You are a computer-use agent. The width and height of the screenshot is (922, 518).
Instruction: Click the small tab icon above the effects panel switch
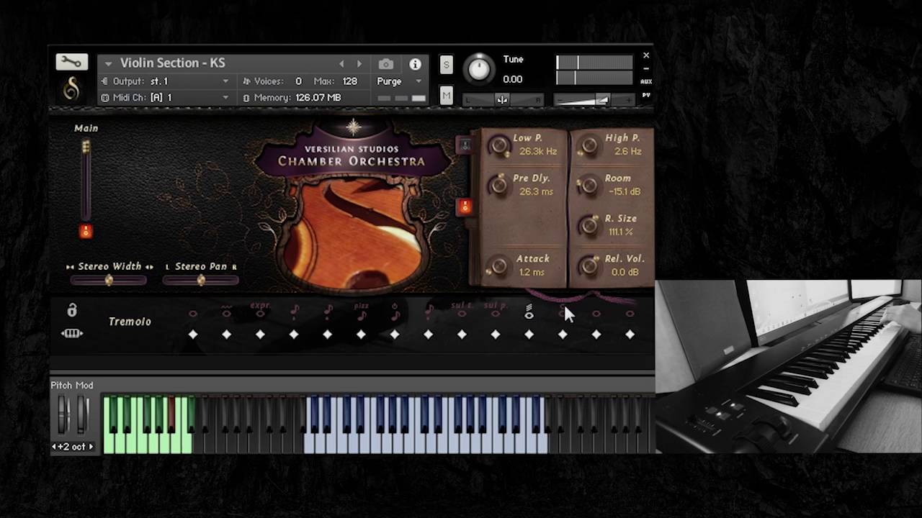tap(465, 145)
